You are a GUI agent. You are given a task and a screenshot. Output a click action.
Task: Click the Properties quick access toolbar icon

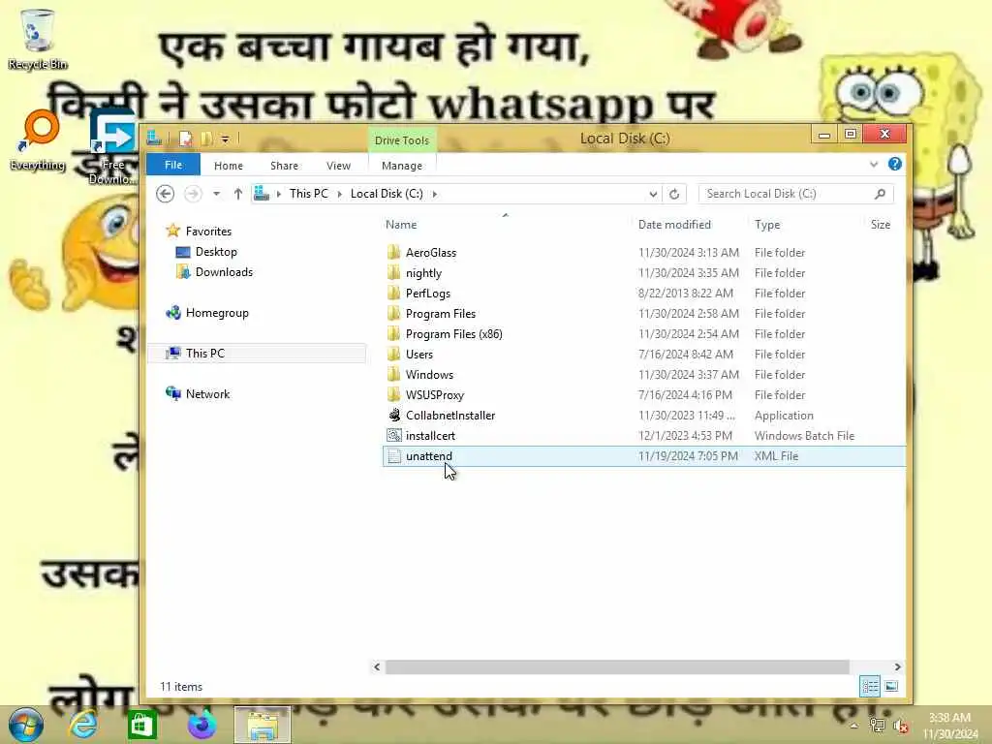[186, 139]
